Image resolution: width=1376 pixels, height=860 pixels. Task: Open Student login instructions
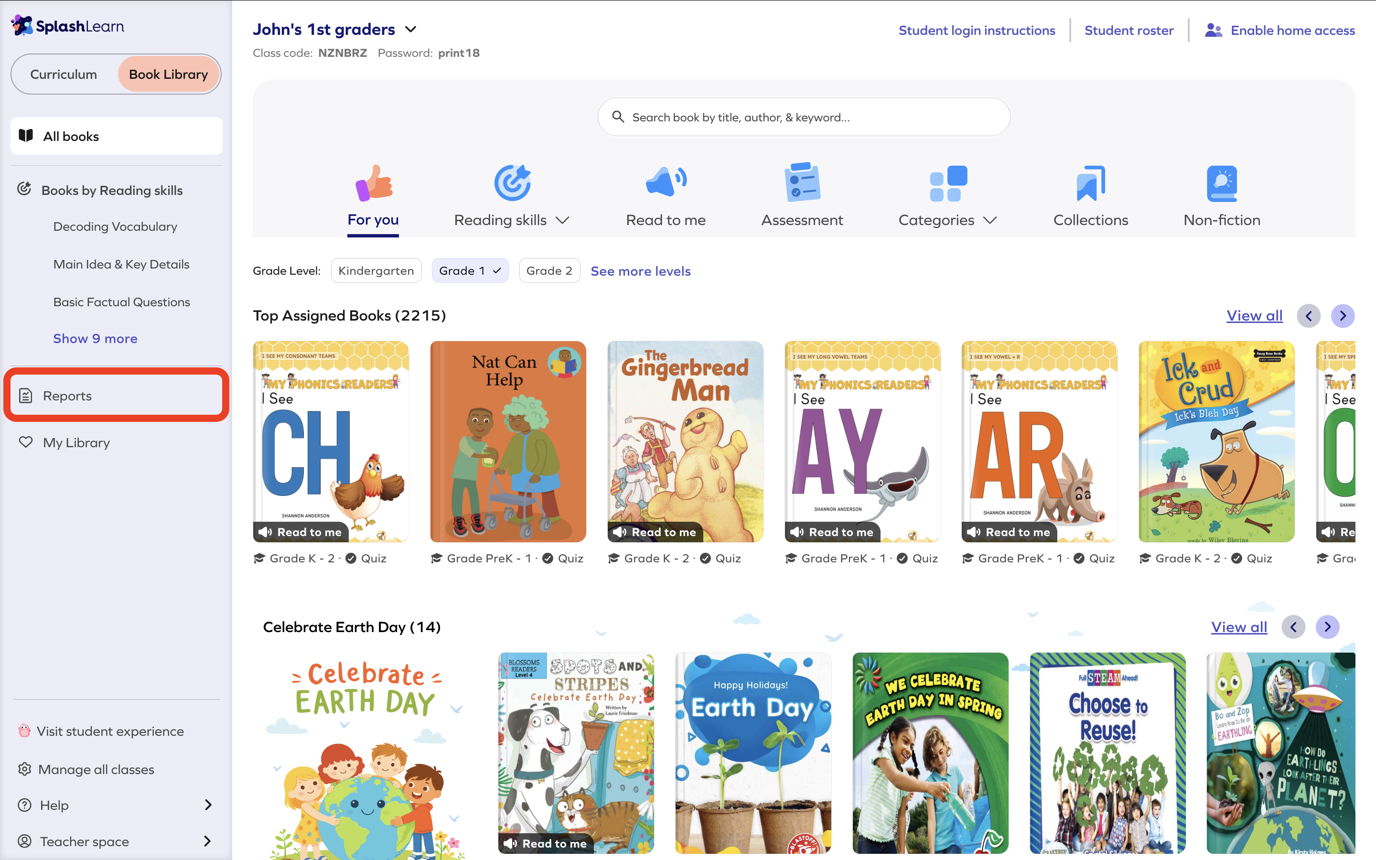977,30
